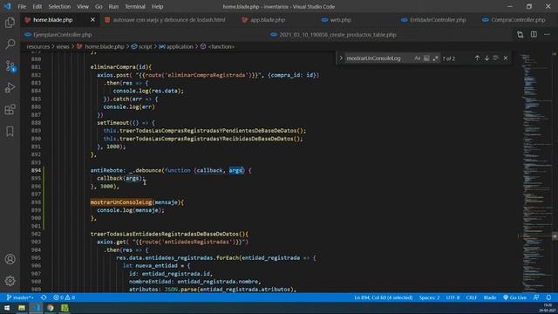Image resolution: width=558 pixels, height=314 pixels.
Task: Open File Explorer from the taskbar
Action: [x=22, y=308]
